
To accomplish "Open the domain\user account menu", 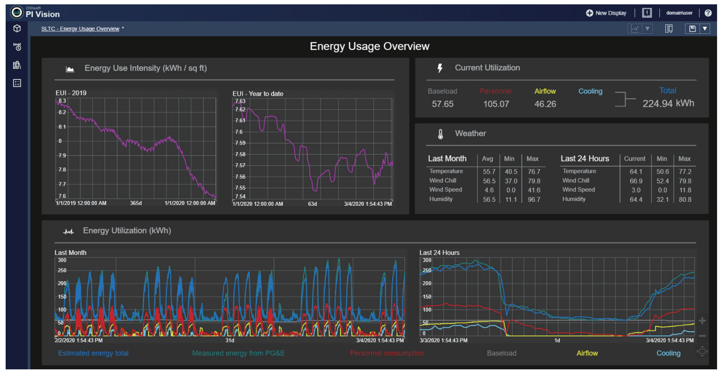I will tap(679, 13).
